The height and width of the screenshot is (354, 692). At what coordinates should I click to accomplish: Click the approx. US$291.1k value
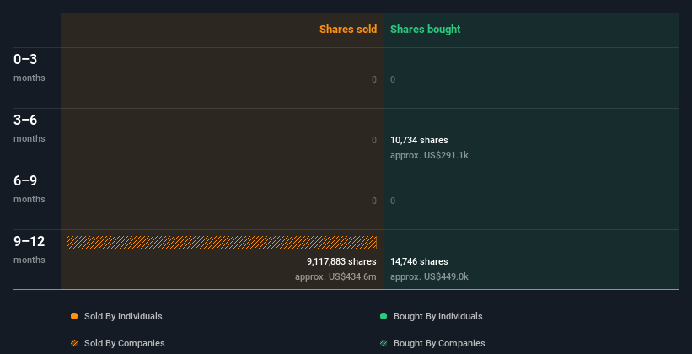(x=429, y=155)
